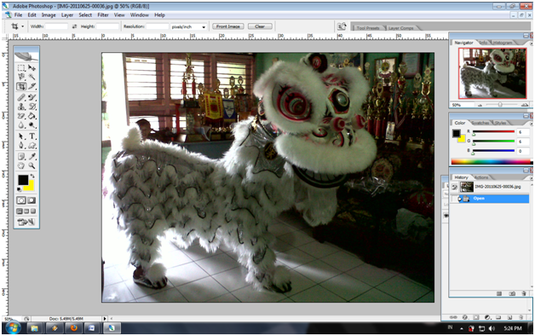
Task: Set history brush source on Open state
Action: [454, 199]
